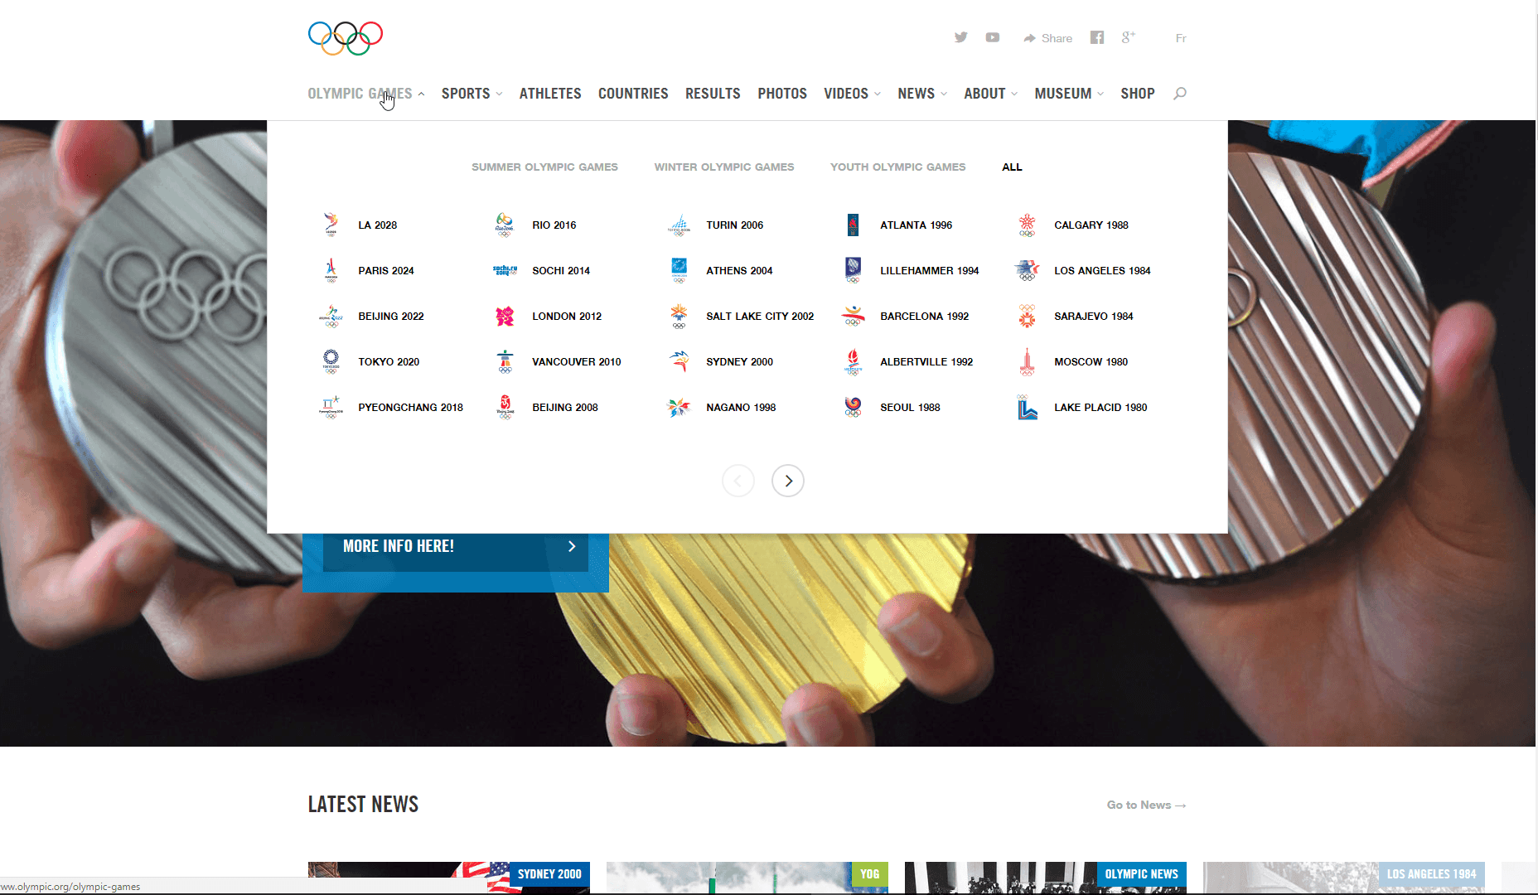Image resolution: width=1538 pixels, height=895 pixels.
Task: Click the Calgary 1988 emblem icon
Action: click(x=1027, y=225)
